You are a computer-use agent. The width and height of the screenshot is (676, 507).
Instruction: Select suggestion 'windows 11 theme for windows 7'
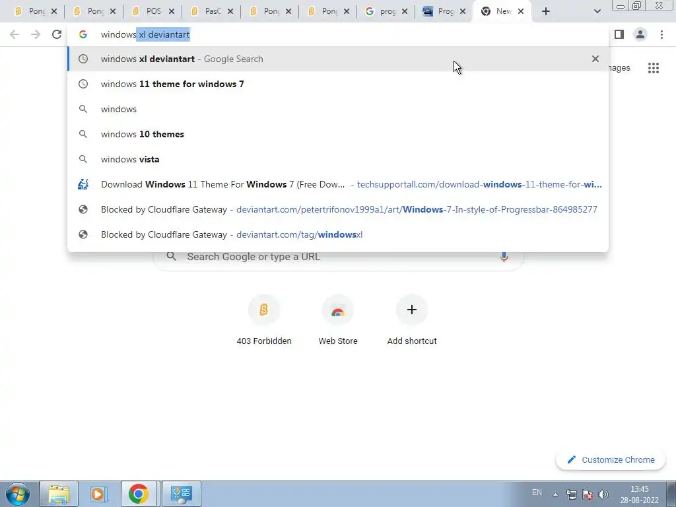[x=337, y=84]
